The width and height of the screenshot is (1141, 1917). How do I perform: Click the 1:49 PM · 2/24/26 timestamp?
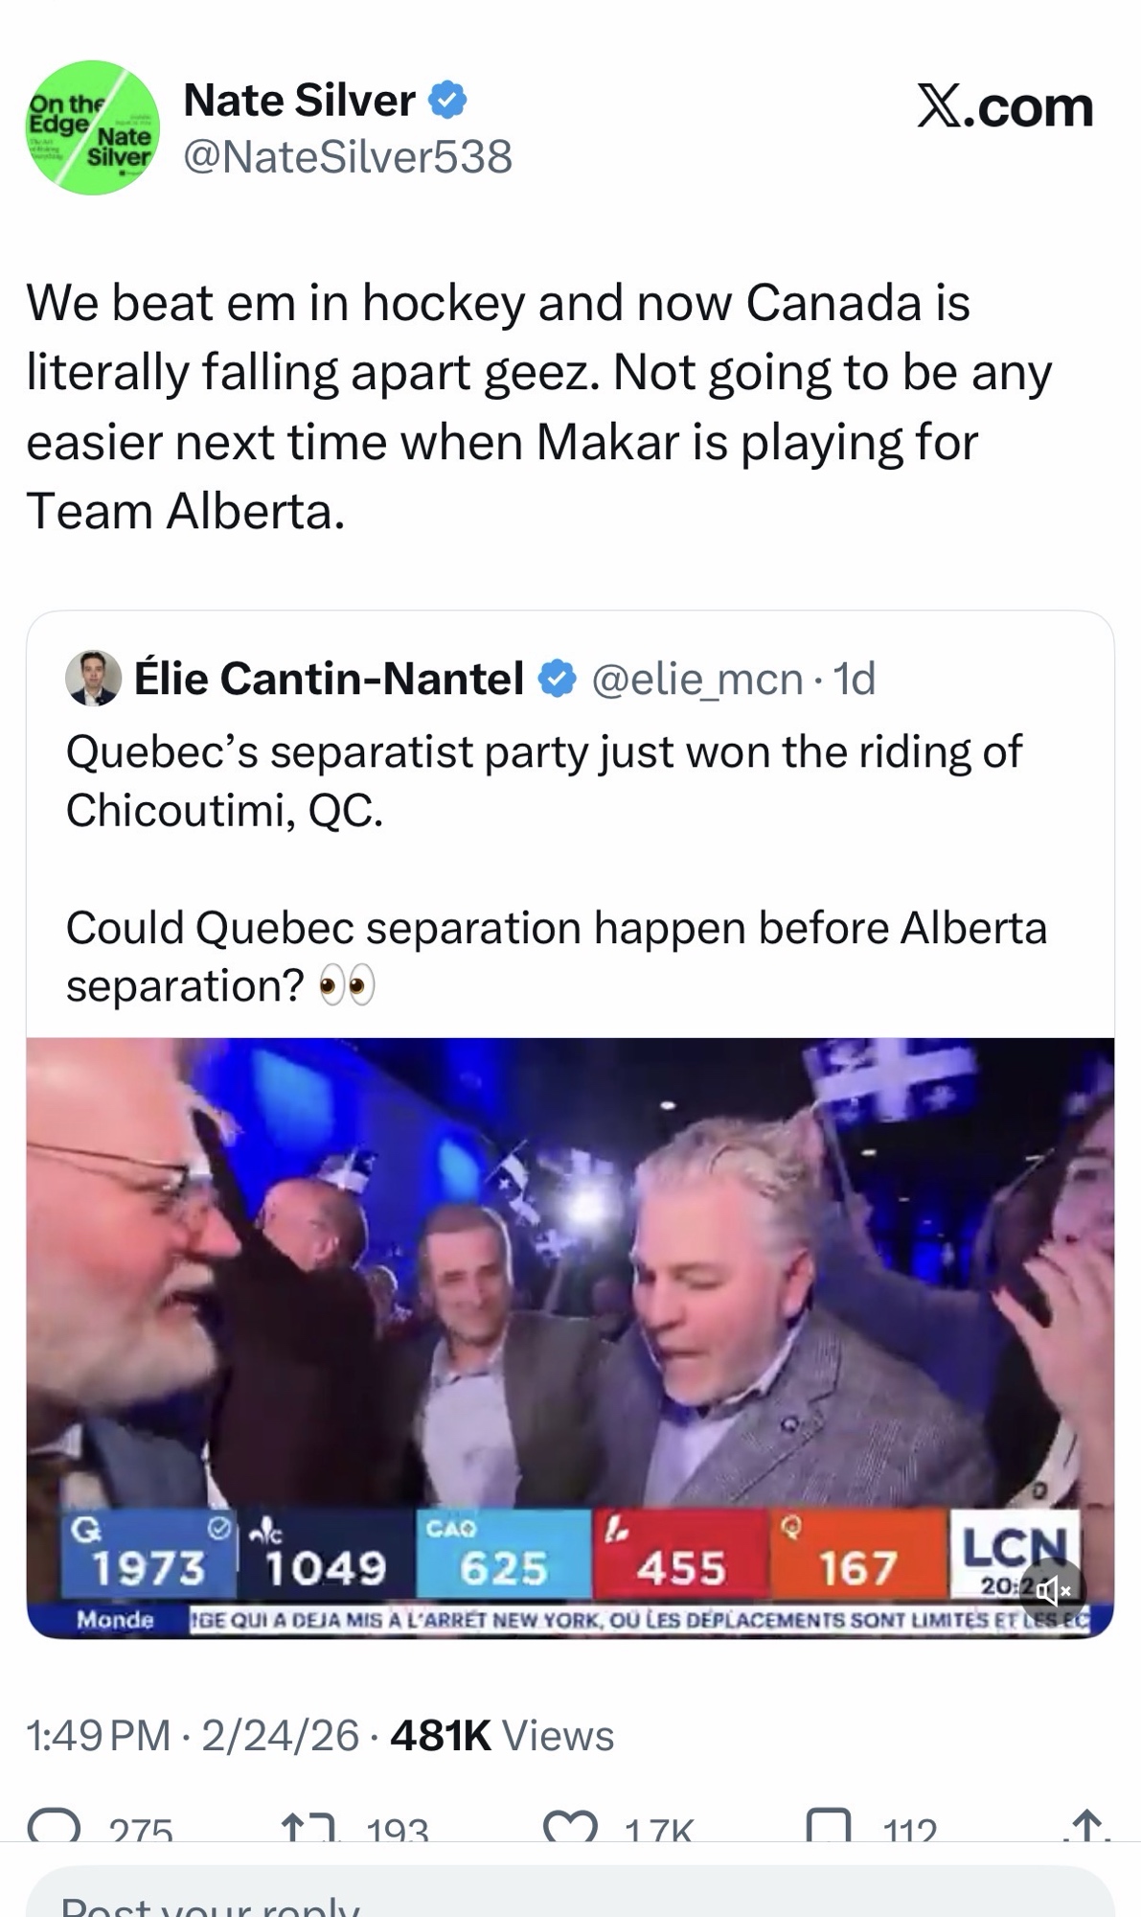coord(193,1736)
